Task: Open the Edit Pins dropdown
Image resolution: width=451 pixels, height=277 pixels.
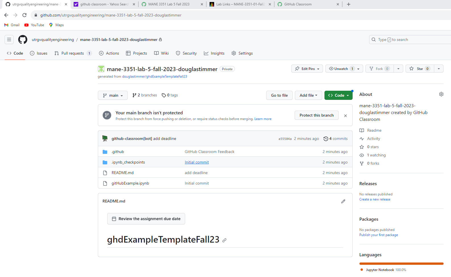Action: click(307, 69)
